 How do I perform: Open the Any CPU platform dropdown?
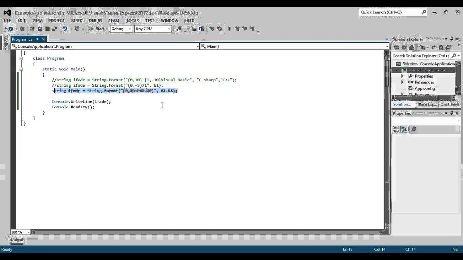click(x=152, y=29)
